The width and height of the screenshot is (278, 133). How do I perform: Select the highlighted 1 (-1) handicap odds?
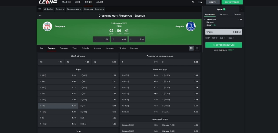58,106
